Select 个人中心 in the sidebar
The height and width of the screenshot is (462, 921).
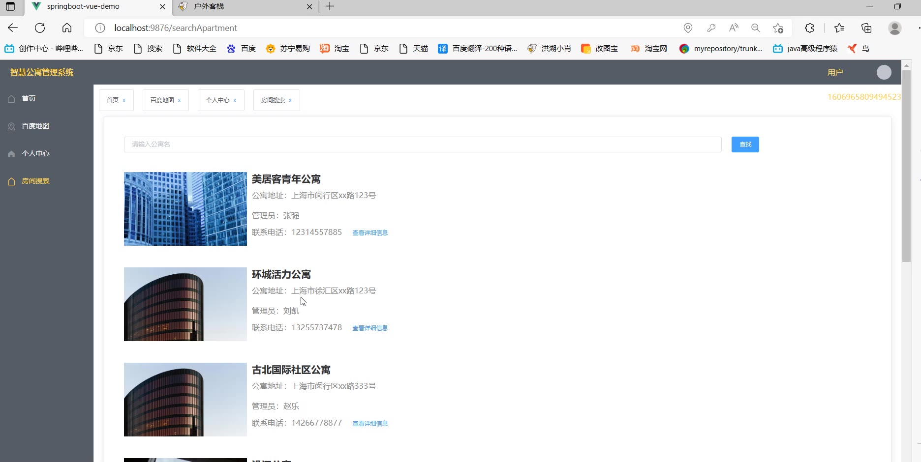pos(47,153)
